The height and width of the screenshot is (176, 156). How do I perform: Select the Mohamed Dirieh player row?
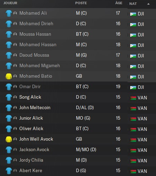64,24
